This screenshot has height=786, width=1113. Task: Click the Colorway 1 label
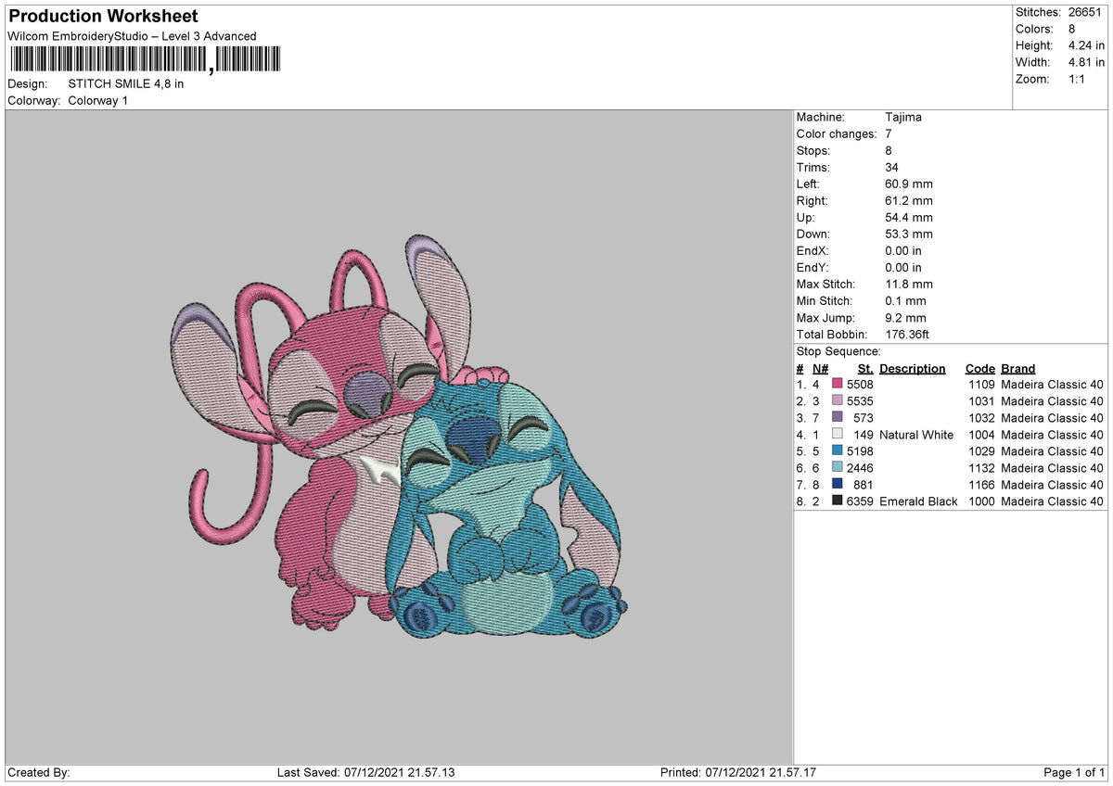tap(100, 100)
